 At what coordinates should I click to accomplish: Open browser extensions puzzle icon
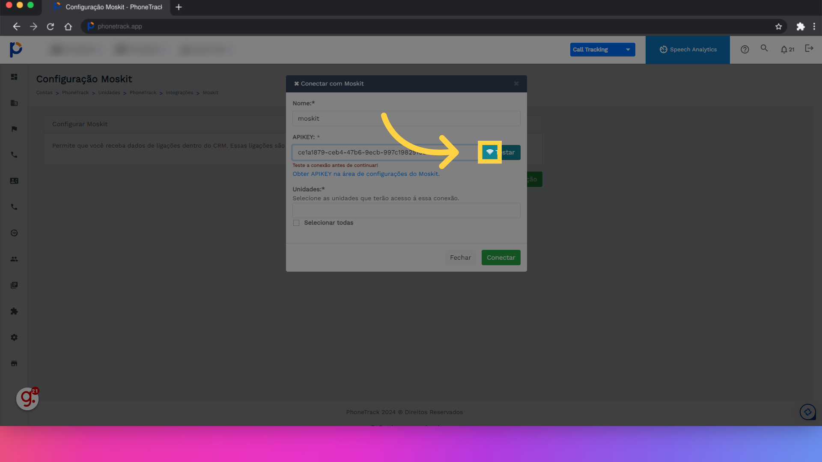800,27
